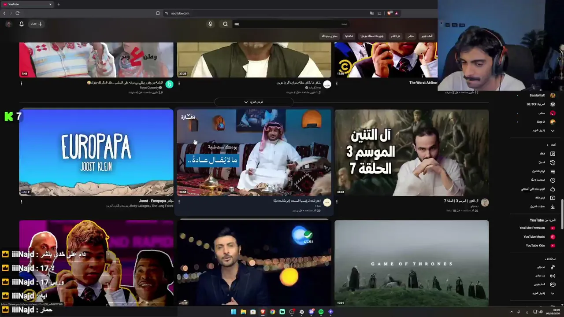Click the volume icon in the system tray
Viewport: 564px width, 317px height.
[x=541, y=312]
